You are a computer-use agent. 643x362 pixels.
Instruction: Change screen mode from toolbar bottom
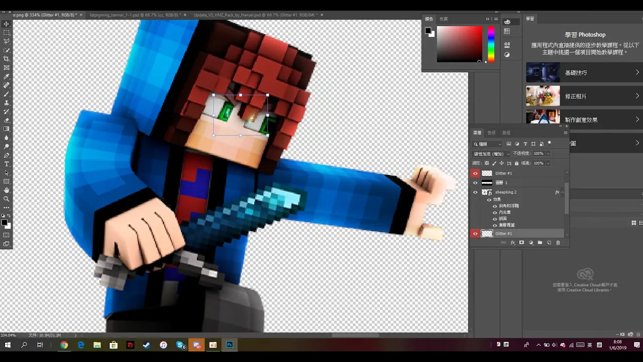coord(7,244)
